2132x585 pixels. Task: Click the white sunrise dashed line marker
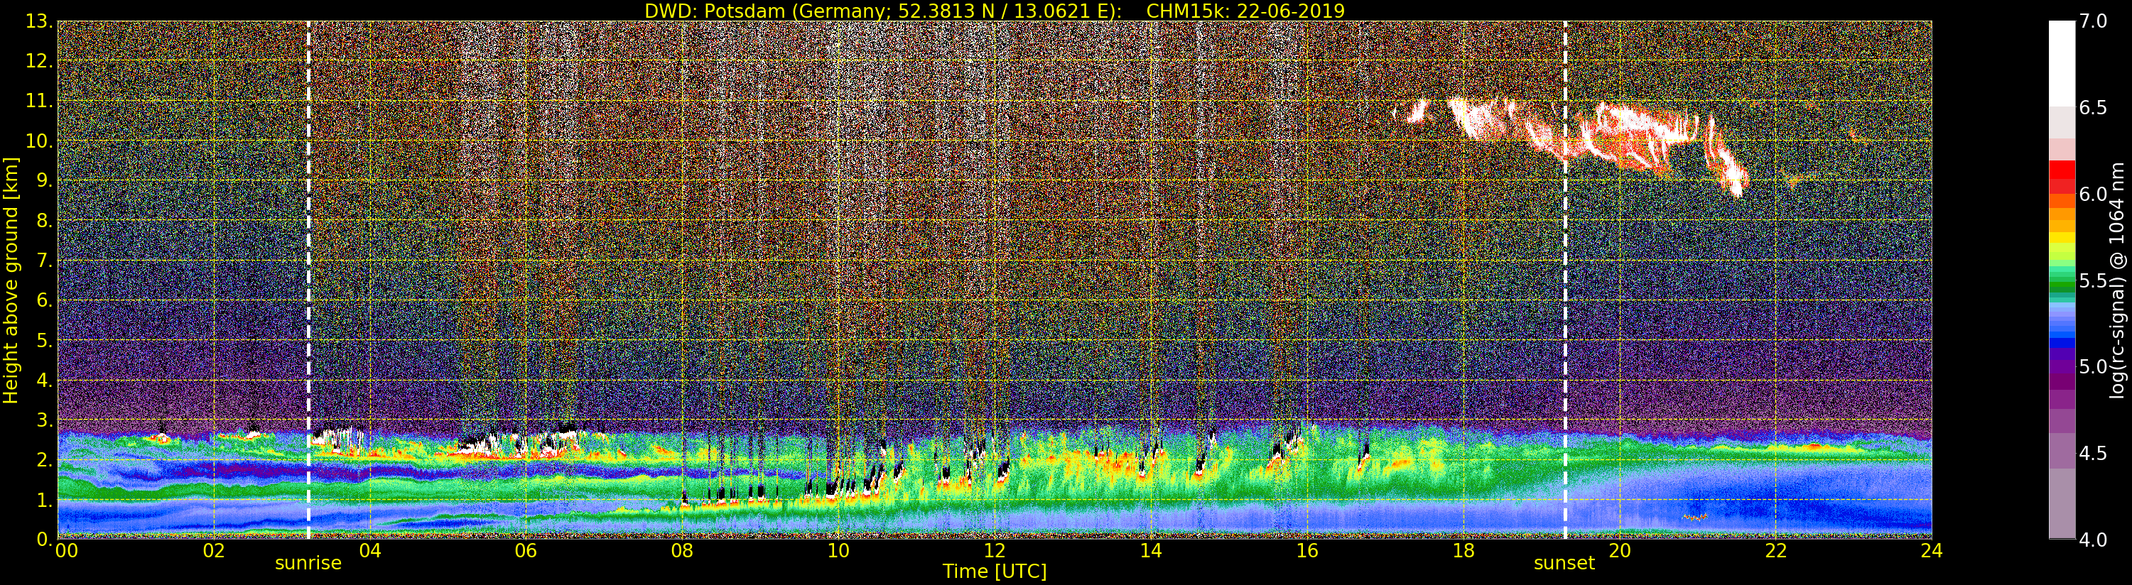click(309, 280)
